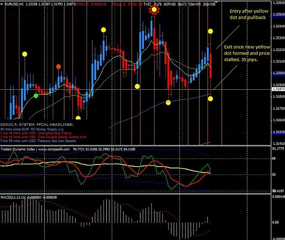The image size is (285, 240).
Task: Click the yellow dot on the lower purple moving average
Action: tap(168, 103)
